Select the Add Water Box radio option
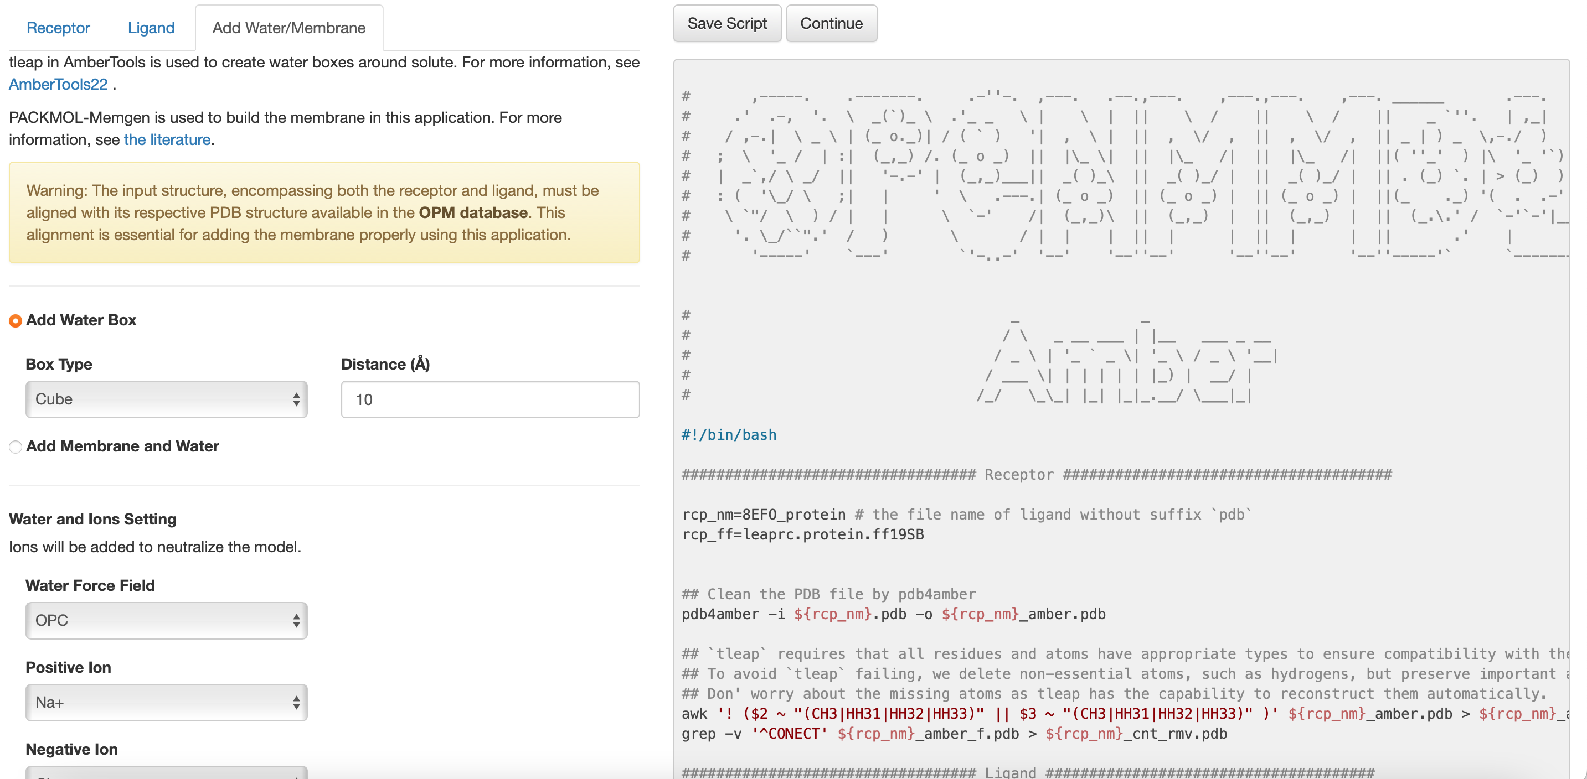Screen dimensions: 1587x779 (16, 320)
